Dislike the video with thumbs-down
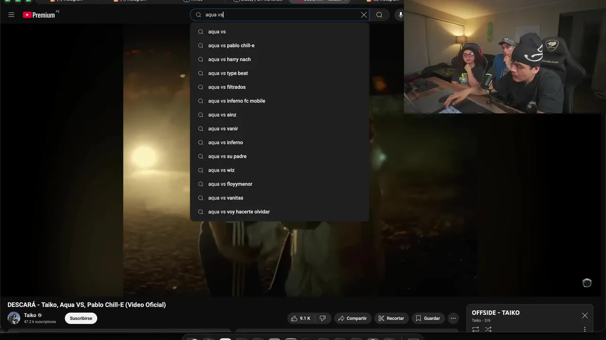The height and width of the screenshot is (340, 606). pos(322,318)
